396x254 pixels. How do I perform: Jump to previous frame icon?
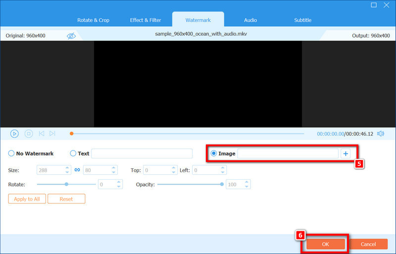(42, 134)
